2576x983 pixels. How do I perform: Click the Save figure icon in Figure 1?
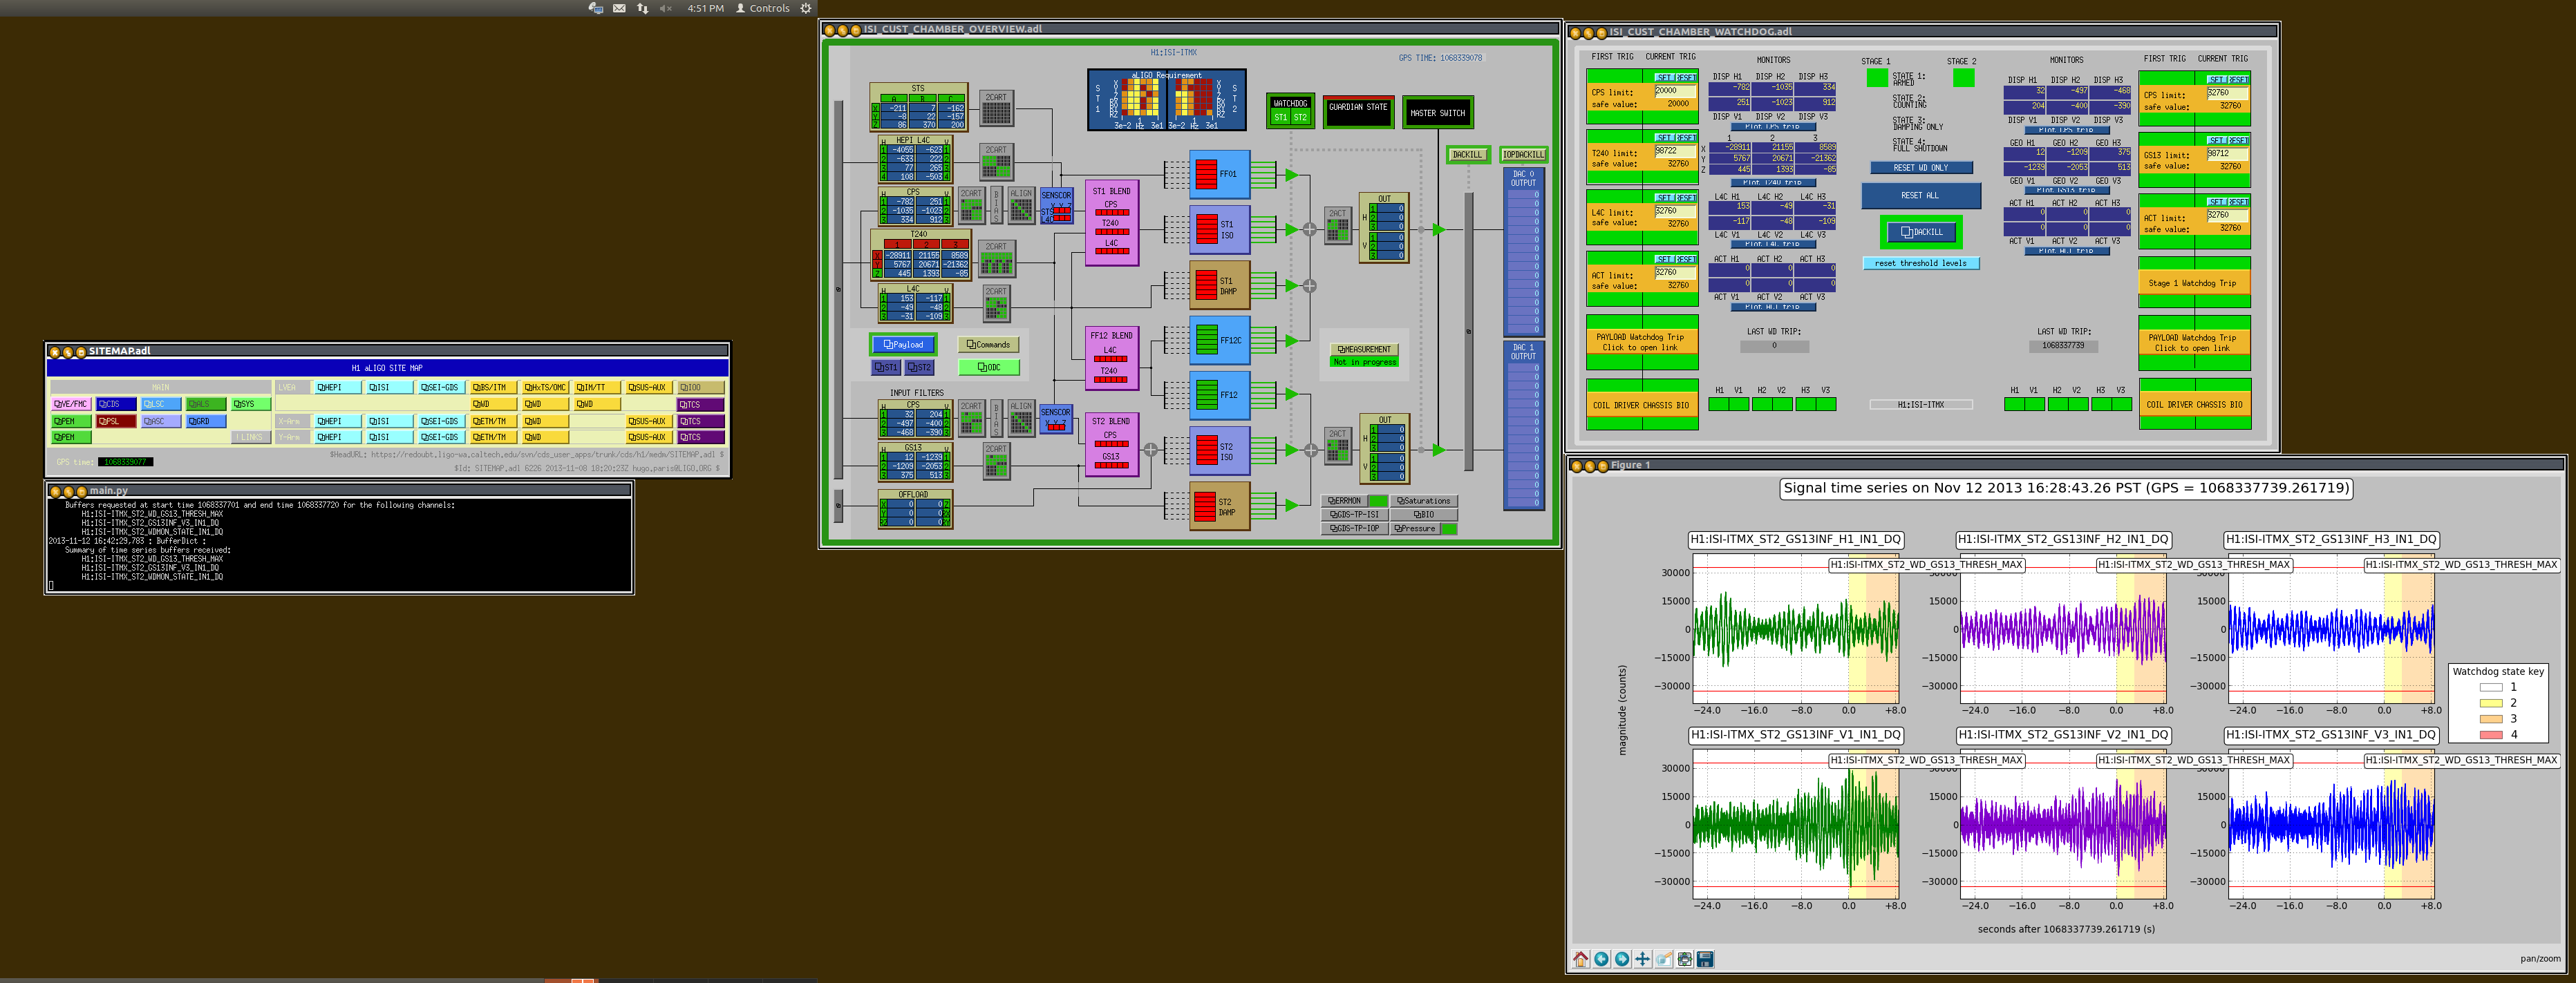click(x=1705, y=959)
